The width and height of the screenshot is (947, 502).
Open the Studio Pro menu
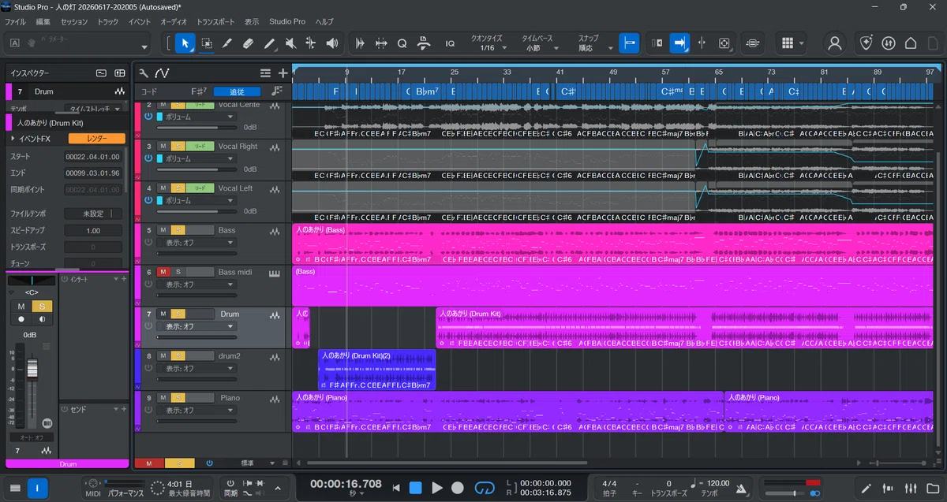(x=287, y=21)
